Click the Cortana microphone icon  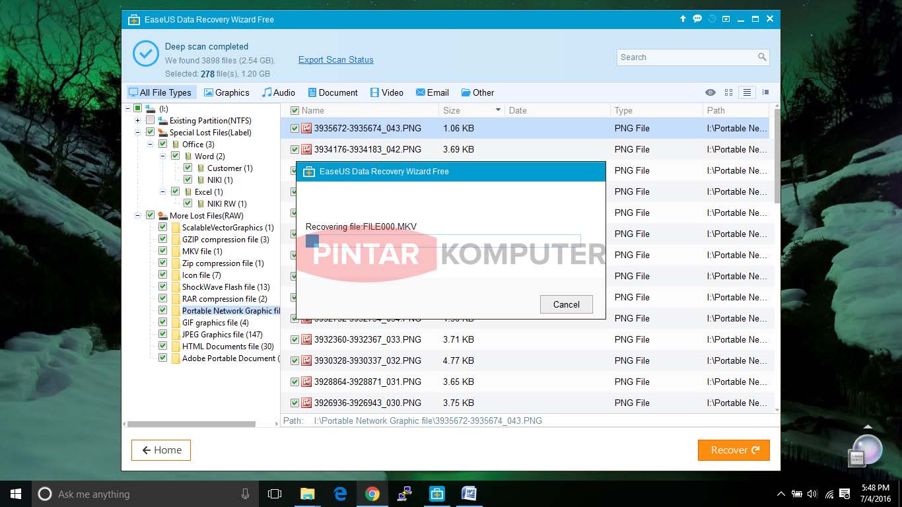pos(245,494)
